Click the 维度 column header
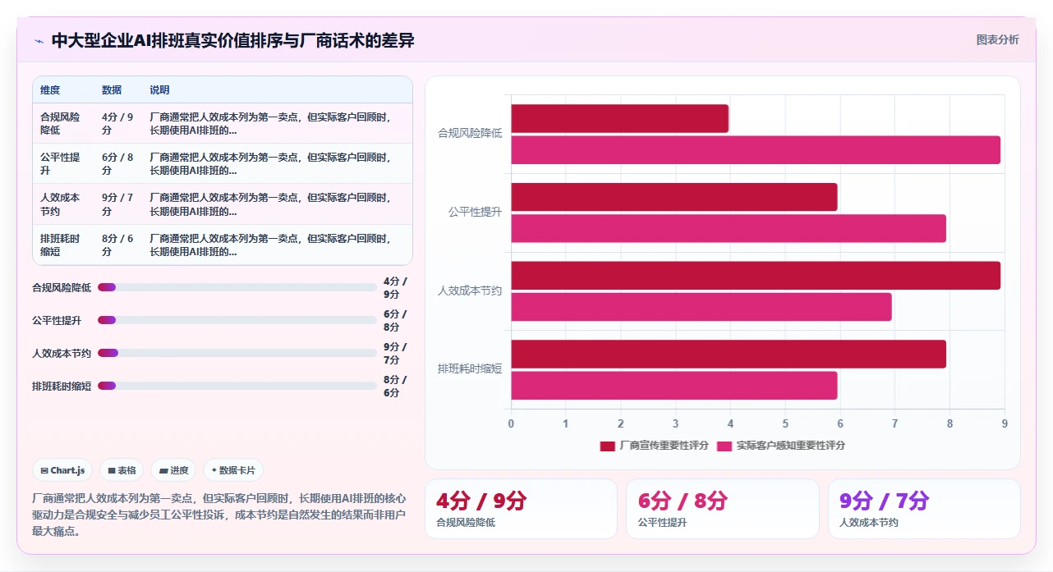Image resolution: width=1053 pixels, height=572 pixels. (x=50, y=90)
